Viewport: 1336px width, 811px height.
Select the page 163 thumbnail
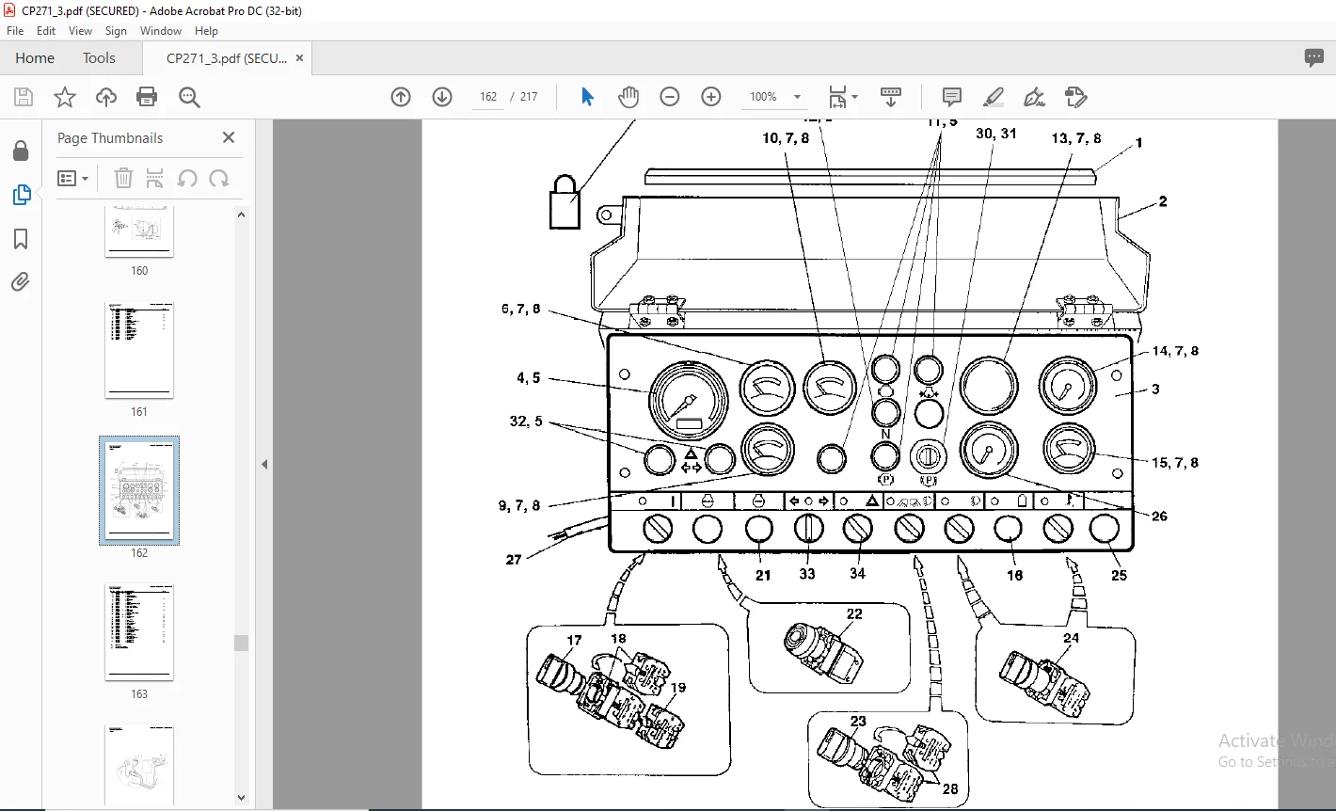click(139, 632)
